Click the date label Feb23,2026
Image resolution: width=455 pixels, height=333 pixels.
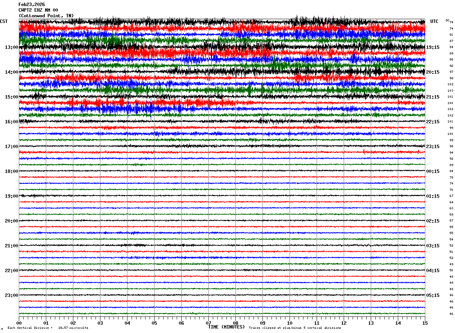32,5
